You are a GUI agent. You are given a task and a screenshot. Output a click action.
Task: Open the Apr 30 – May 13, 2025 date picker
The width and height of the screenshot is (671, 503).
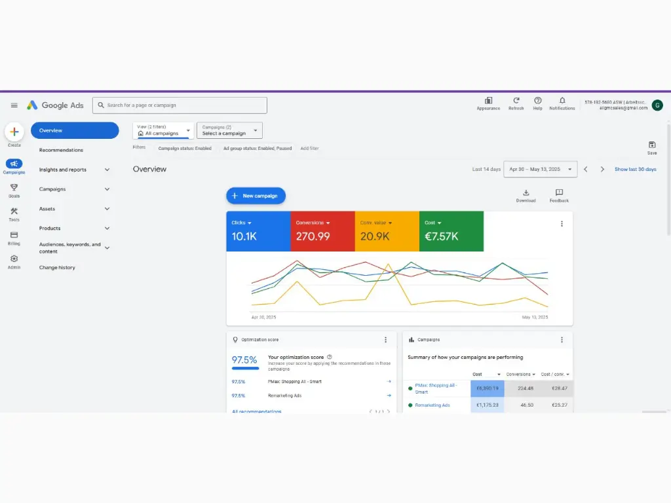click(540, 170)
